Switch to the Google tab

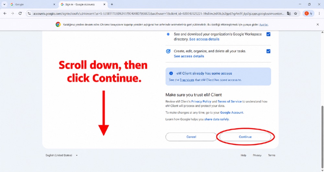tap(33, 4)
